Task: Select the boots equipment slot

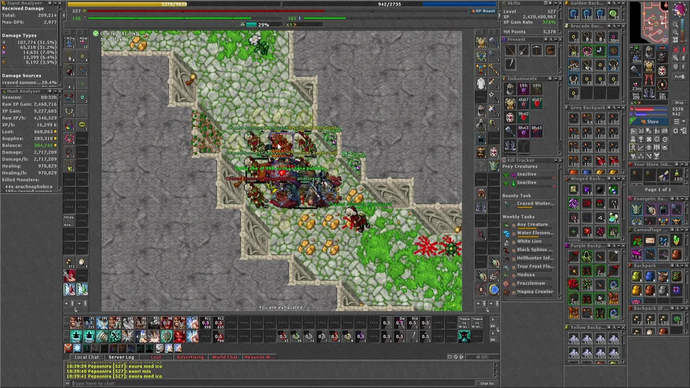Action: point(649,93)
